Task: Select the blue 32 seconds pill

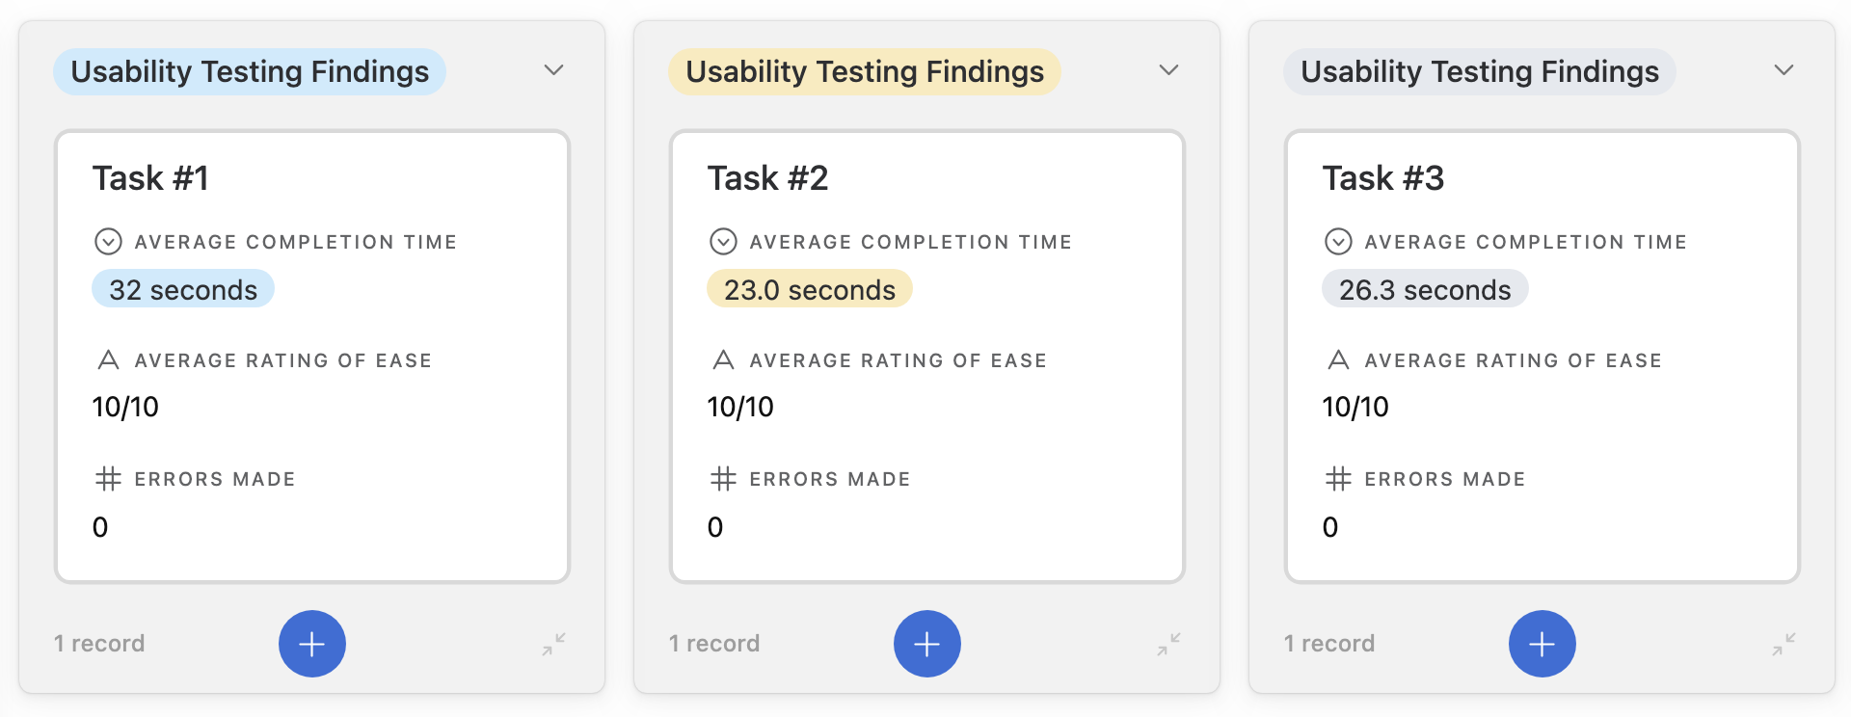Action: tap(183, 289)
